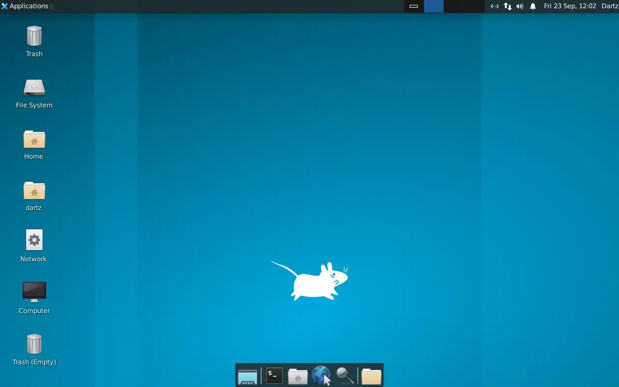The image size is (619, 387).
Task: Click the 'Computer' icon label
Action: 34,311
